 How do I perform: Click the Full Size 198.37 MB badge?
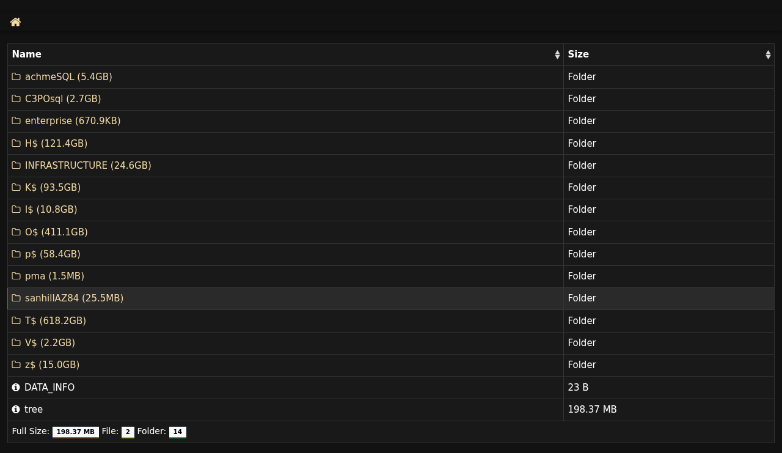75,432
